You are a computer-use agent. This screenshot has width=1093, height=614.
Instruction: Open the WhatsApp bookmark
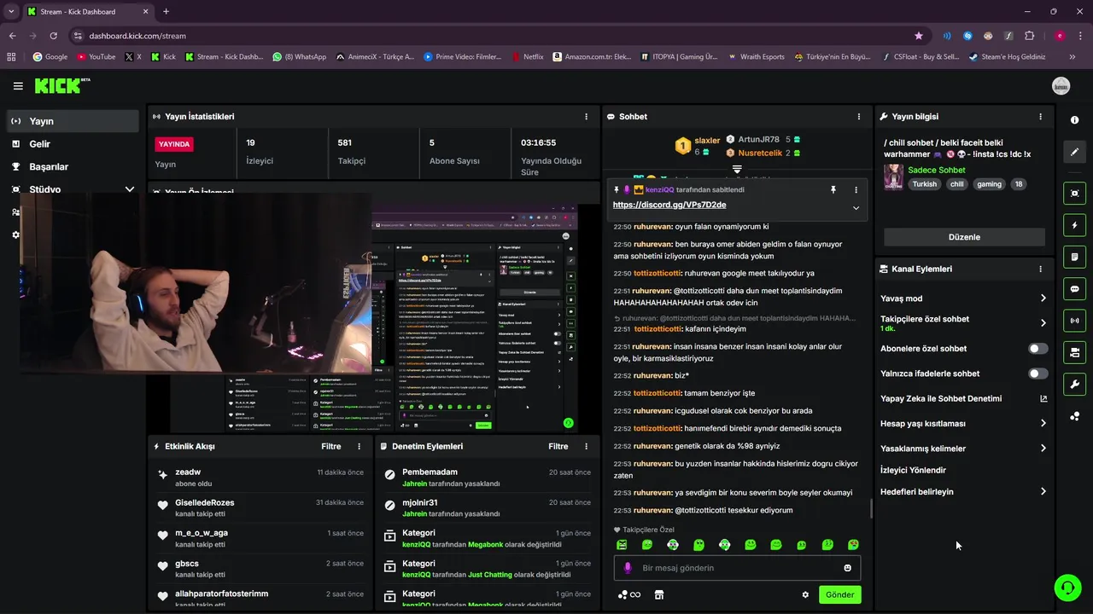click(x=300, y=57)
